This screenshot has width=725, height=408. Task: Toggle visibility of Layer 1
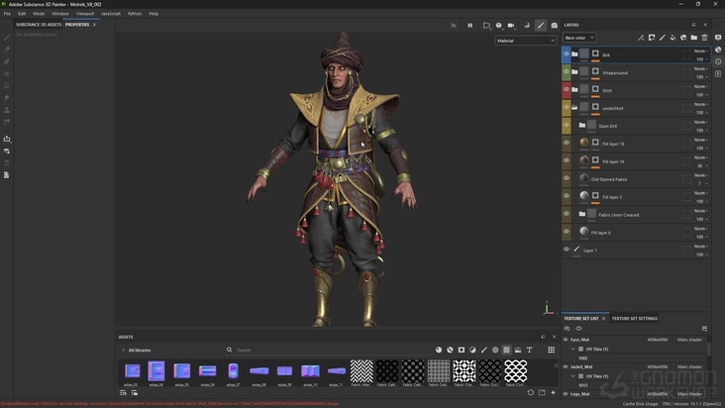coord(566,250)
